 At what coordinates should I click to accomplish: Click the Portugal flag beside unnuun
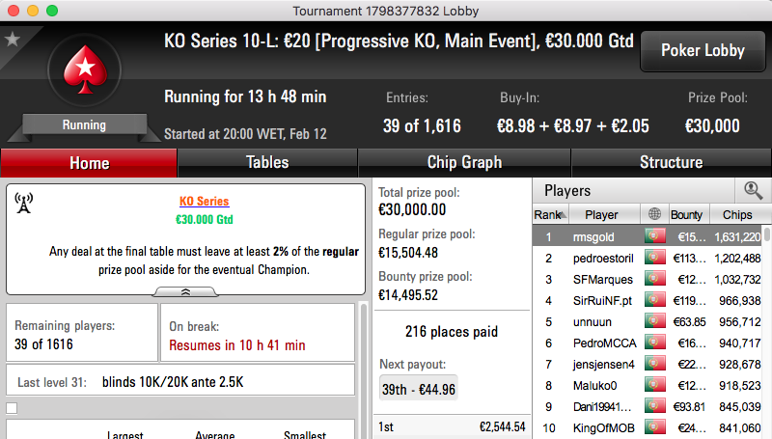655,321
